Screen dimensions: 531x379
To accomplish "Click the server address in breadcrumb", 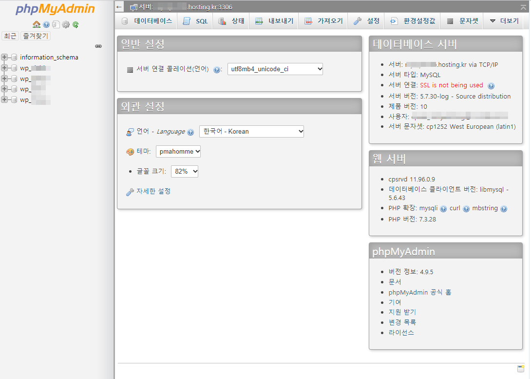I will [186, 7].
